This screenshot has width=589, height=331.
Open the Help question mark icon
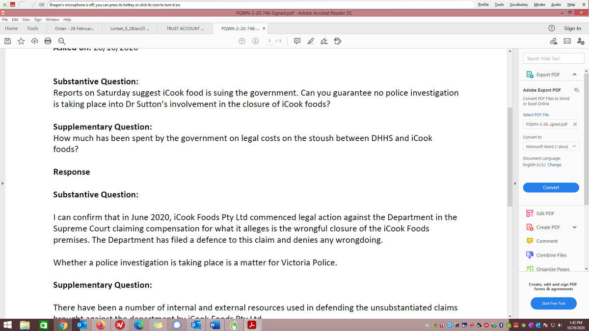553,28
